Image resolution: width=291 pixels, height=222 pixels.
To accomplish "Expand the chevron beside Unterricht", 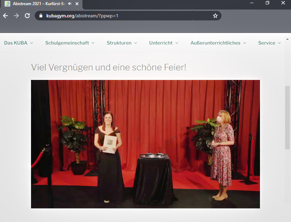I will point(177,43).
